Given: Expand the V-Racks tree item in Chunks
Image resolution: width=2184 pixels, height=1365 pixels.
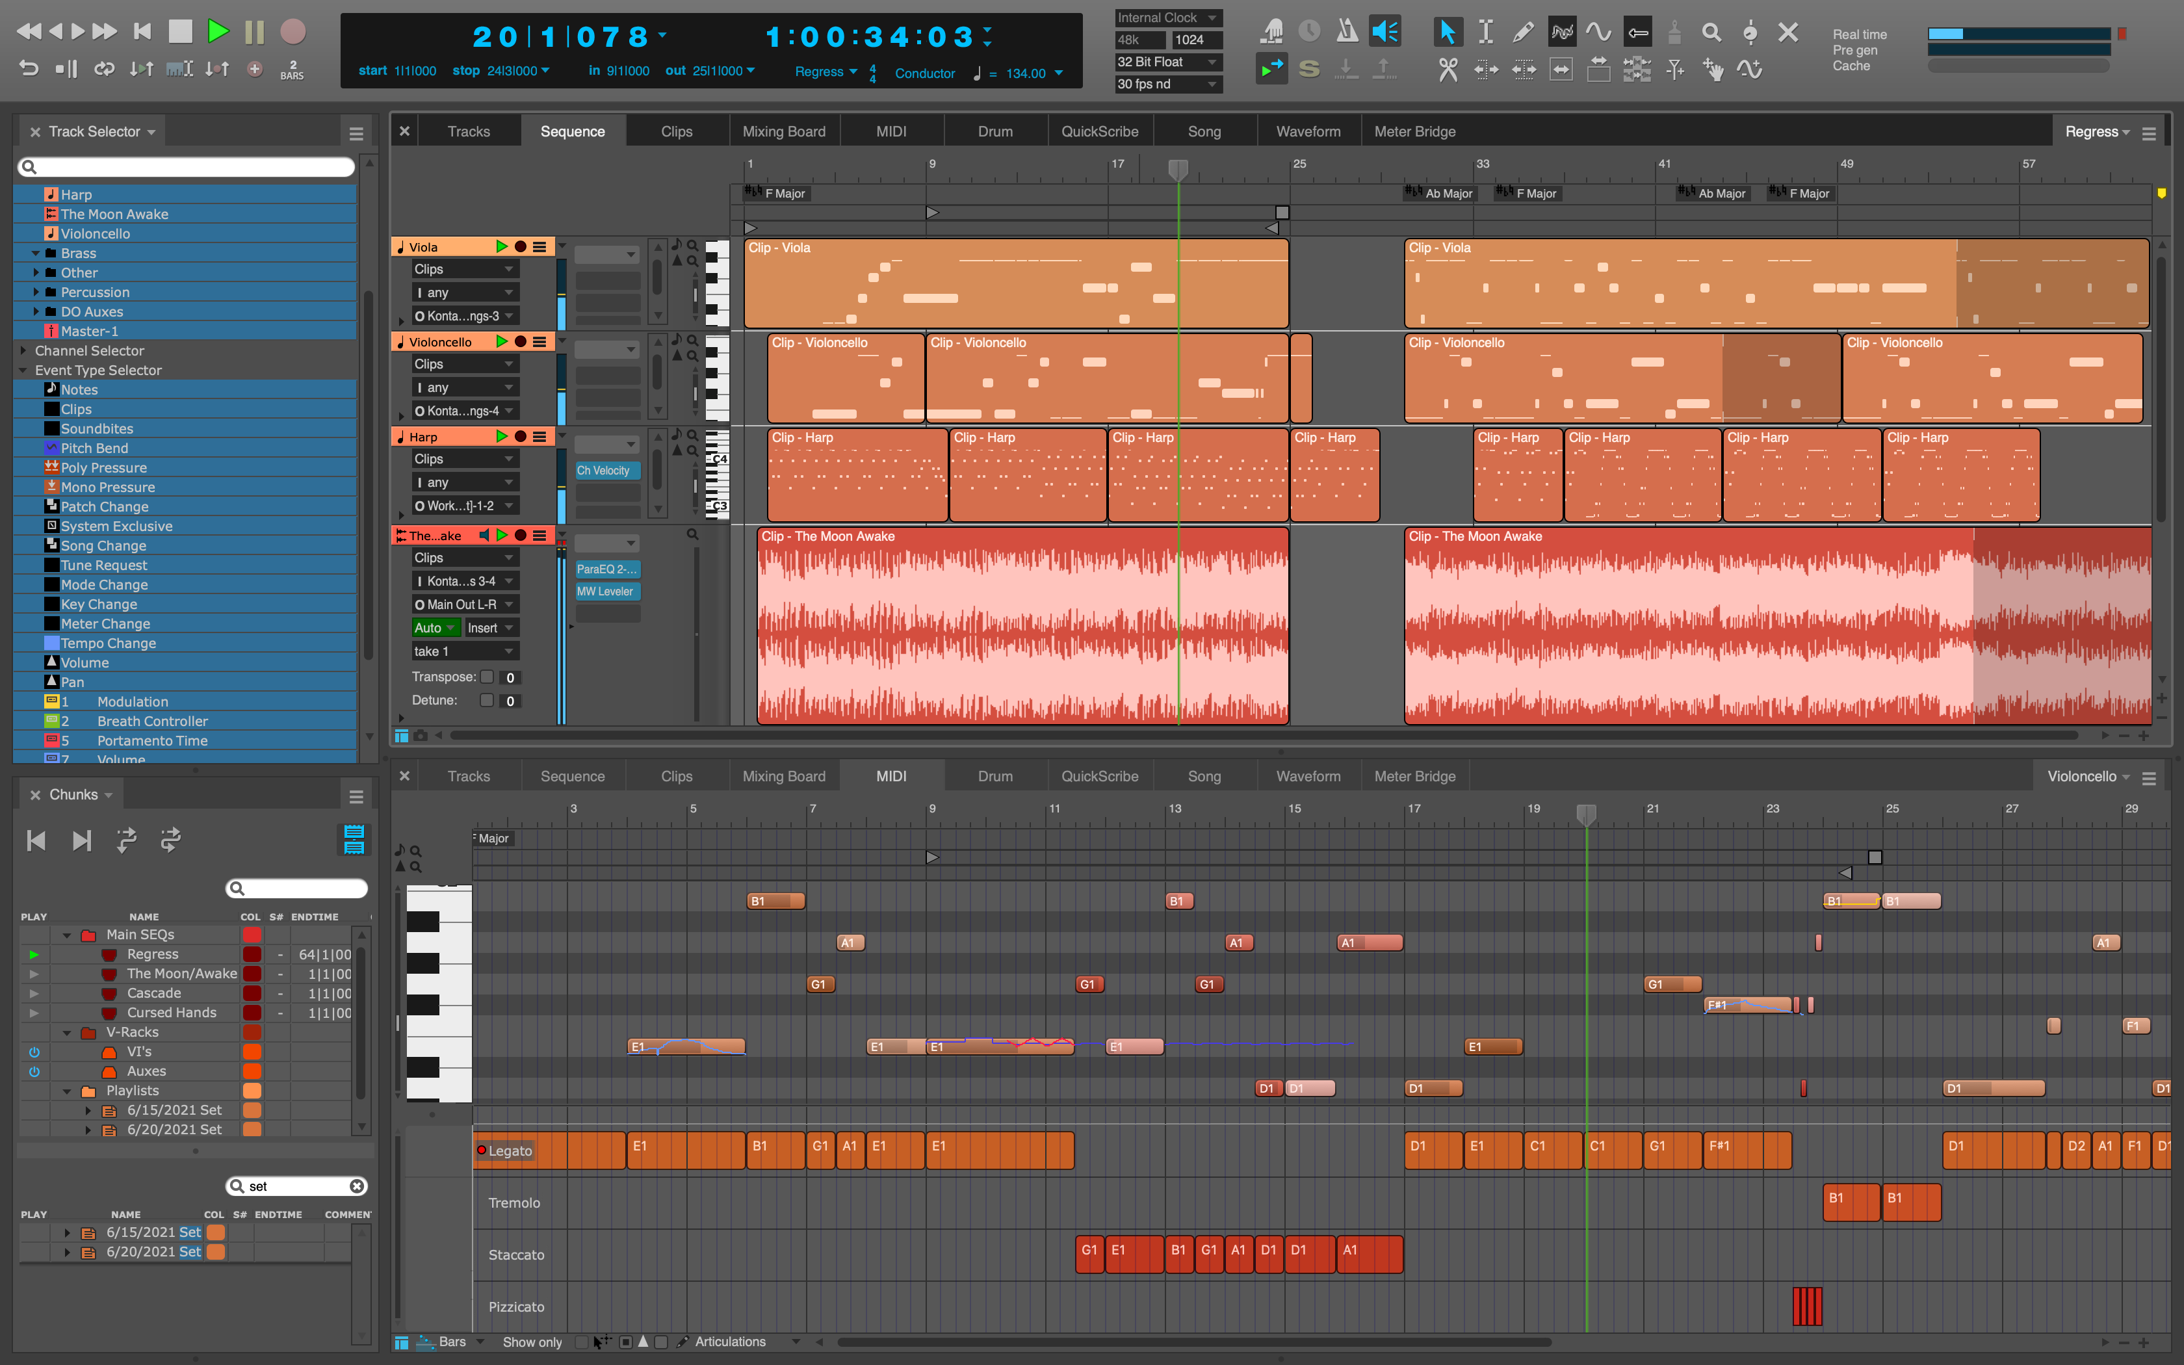Looking at the screenshot, I should [68, 1030].
